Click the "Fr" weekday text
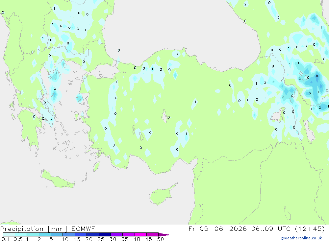Image resolution: width=329 pixels, height=241 pixels. click(x=192, y=229)
